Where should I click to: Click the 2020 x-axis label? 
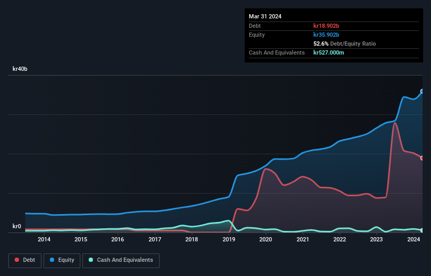point(266,239)
